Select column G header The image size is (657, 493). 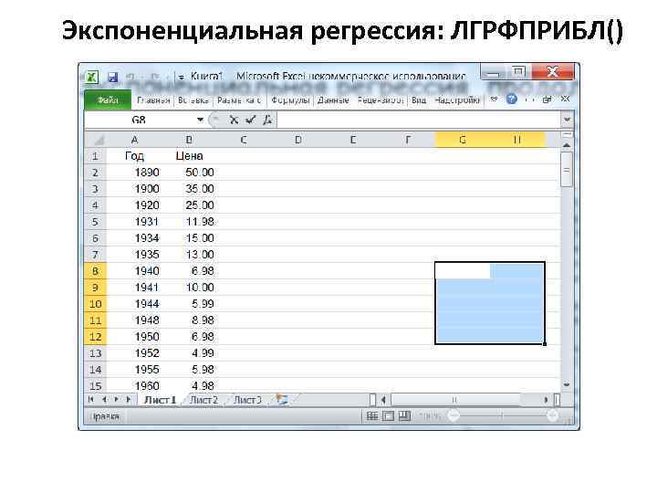coord(462,140)
